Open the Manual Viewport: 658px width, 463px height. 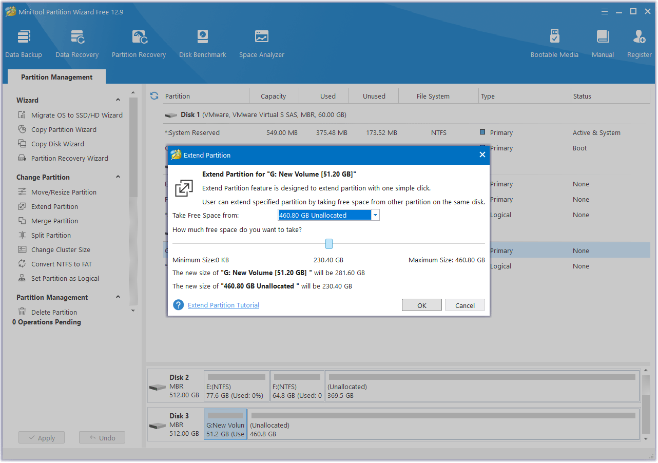click(x=603, y=44)
